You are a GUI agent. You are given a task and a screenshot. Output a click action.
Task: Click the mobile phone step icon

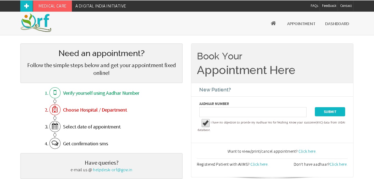coord(55,93)
